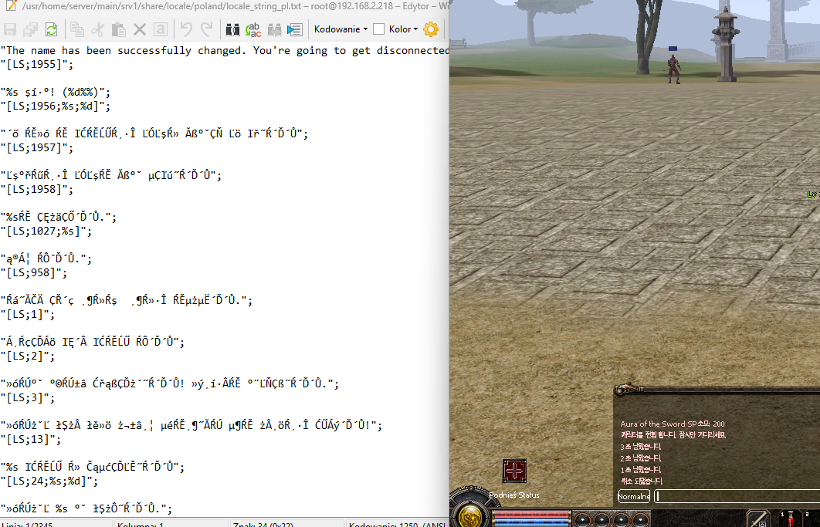Open the Find dialog via binoculars icon
This screenshot has height=527, width=820.
233,29
